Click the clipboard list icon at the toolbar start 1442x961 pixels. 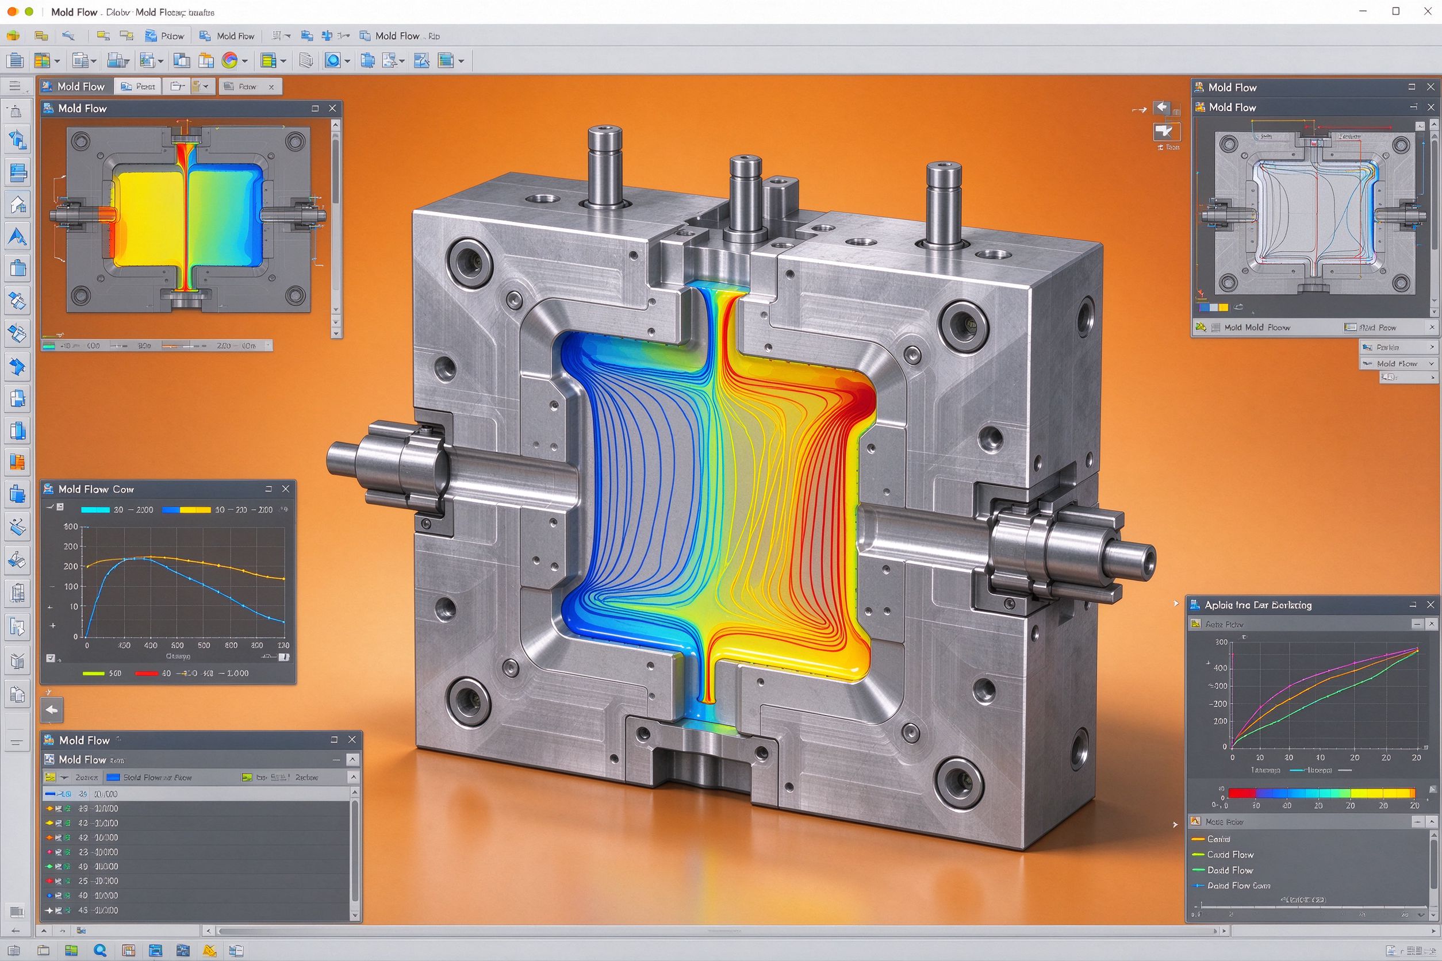[15, 60]
